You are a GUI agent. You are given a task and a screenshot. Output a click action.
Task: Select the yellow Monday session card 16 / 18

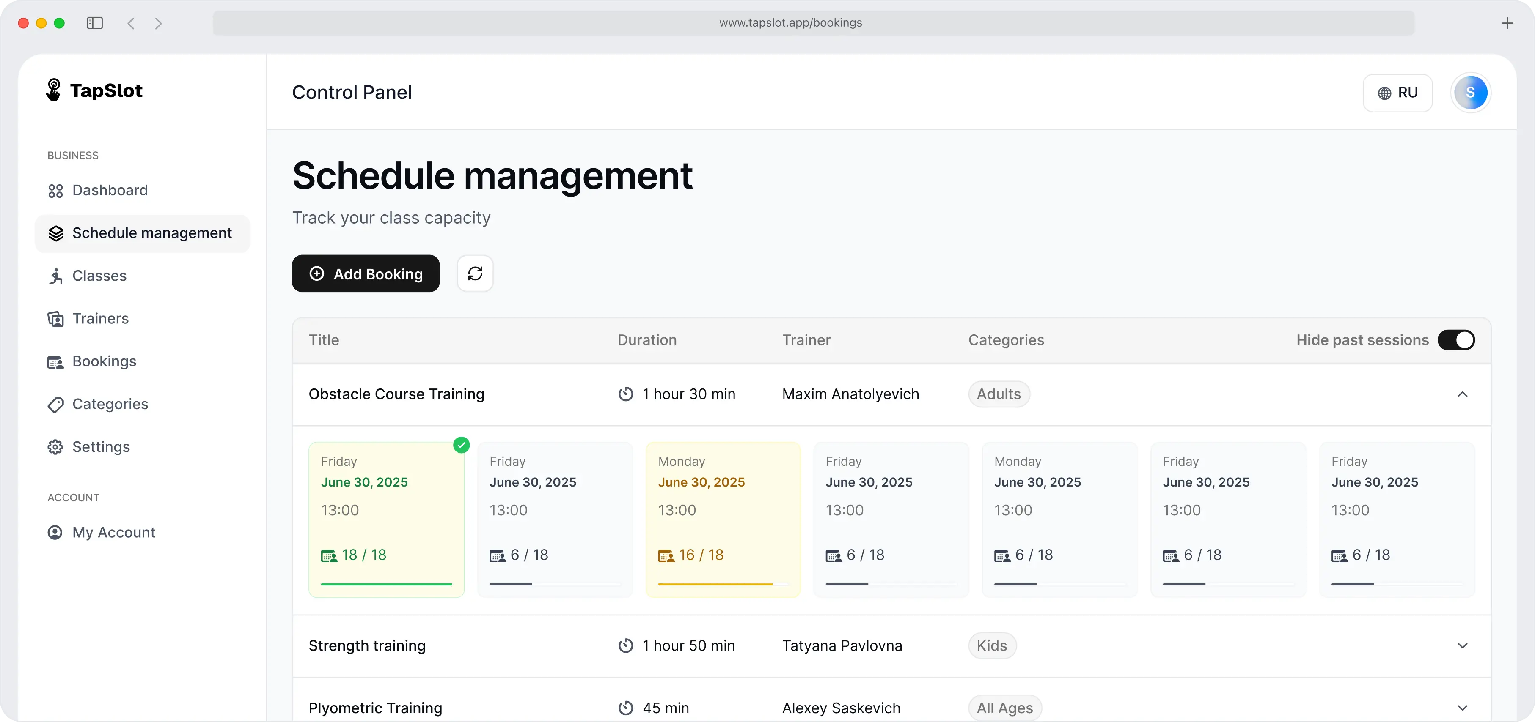point(723,520)
